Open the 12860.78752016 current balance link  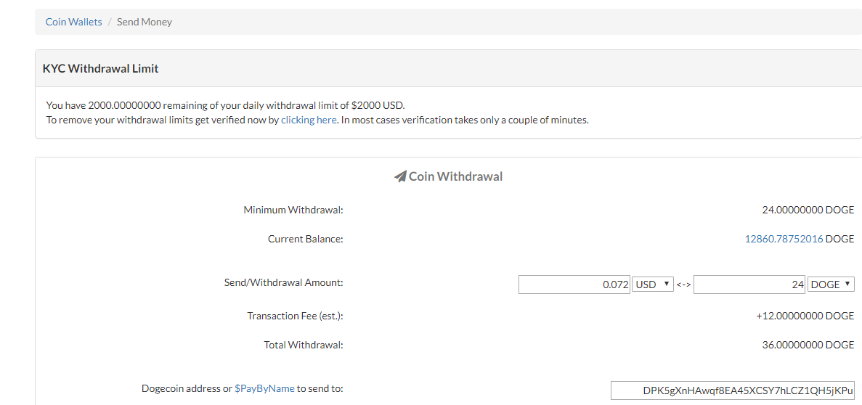784,239
